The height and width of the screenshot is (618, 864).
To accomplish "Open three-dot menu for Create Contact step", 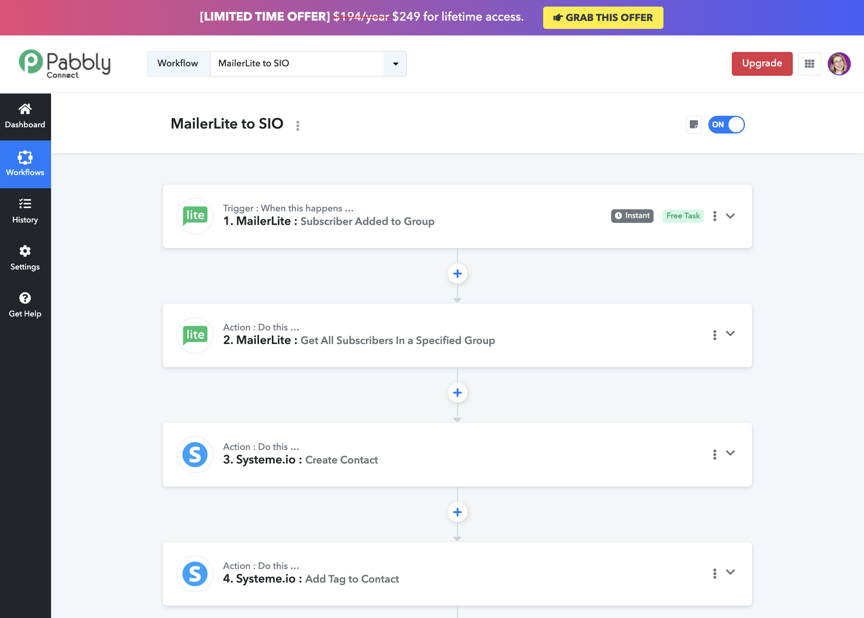I will click(x=715, y=454).
